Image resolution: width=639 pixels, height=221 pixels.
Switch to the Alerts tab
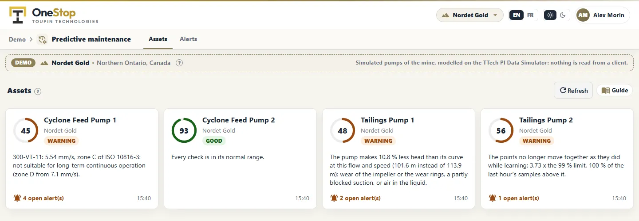[x=188, y=39]
